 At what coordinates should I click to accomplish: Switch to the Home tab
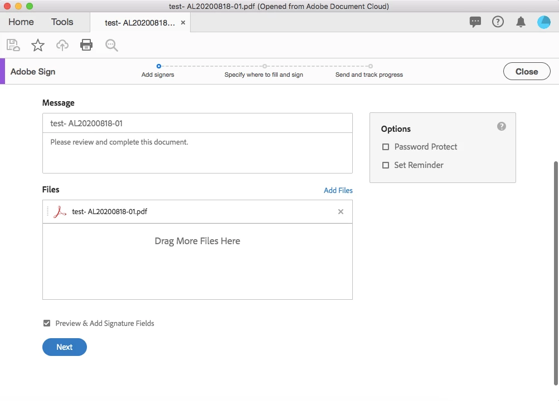click(x=21, y=22)
